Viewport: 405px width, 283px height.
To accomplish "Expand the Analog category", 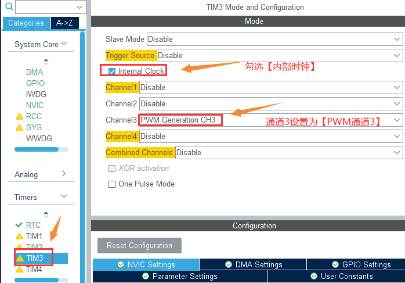I will 64,174.
